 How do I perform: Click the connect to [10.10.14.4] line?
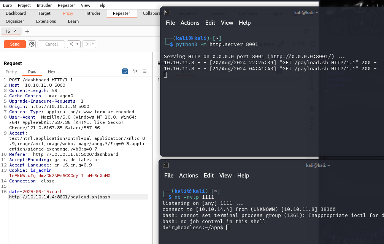[249, 209]
